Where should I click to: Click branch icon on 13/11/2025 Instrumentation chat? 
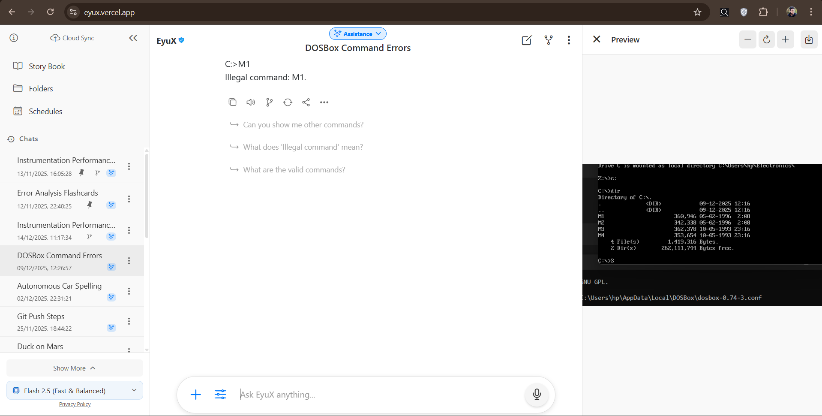pyautogui.click(x=97, y=173)
